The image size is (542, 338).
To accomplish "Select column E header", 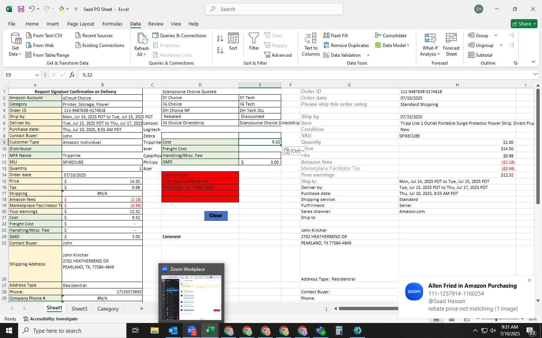I will [260, 85].
